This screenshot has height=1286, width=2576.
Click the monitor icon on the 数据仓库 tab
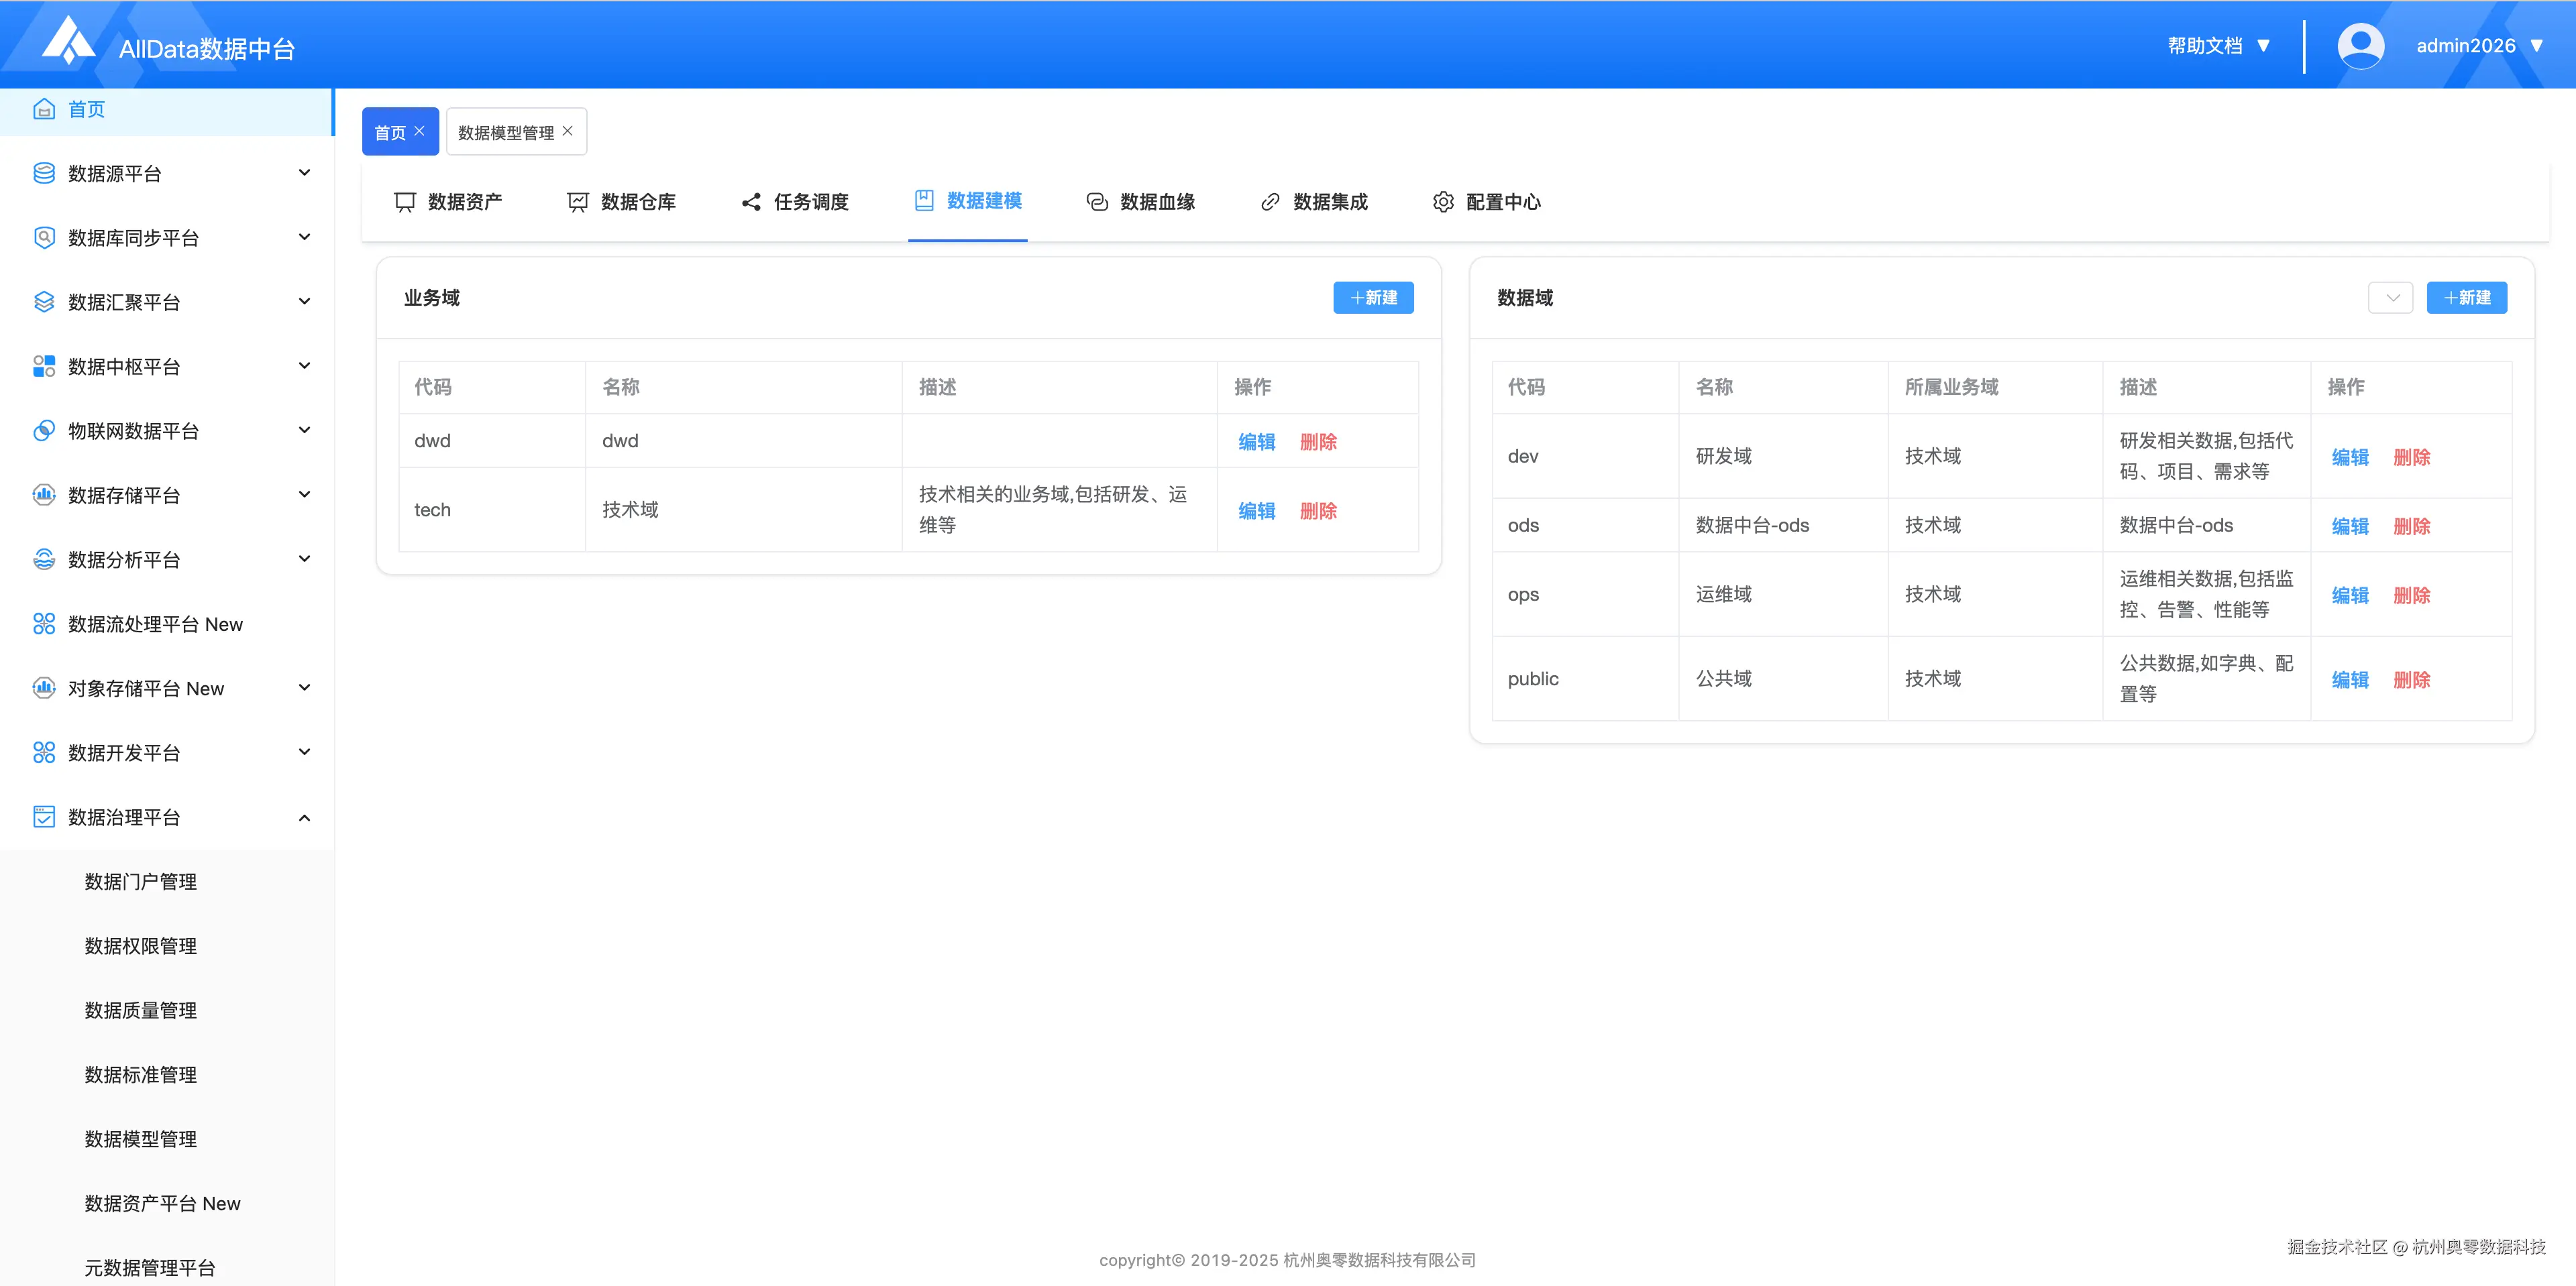pos(577,201)
